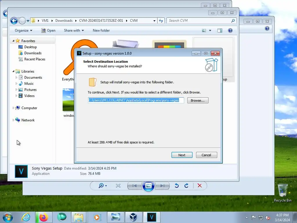Refresh the CVM folder view

click(x=161, y=21)
